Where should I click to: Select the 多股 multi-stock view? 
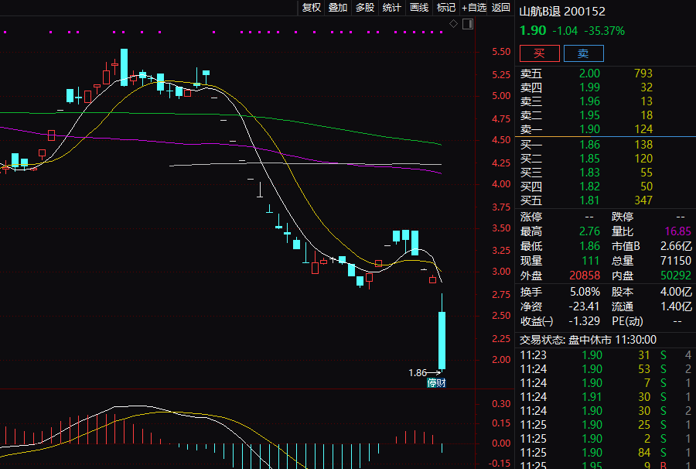pyautogui.click(x=365, y=8)
